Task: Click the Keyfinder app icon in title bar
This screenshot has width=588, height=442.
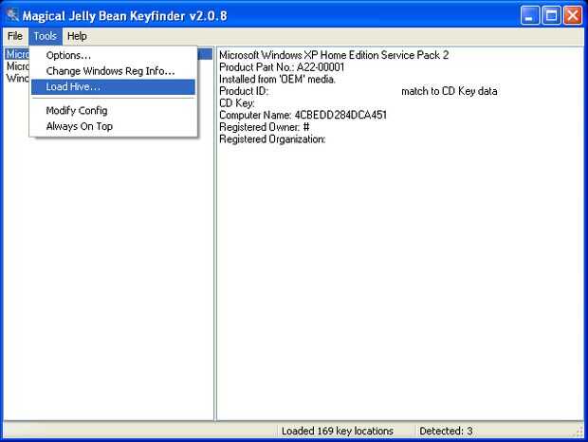Action: 12,15
